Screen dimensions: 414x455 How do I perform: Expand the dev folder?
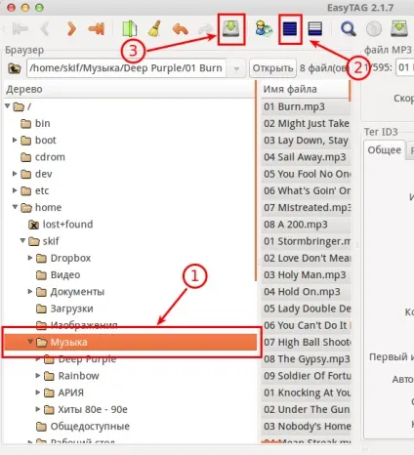coord(15,174)
